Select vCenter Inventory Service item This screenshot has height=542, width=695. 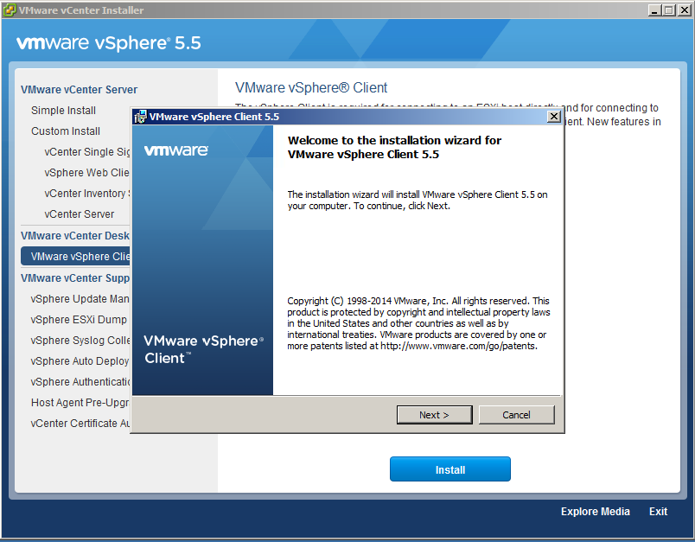pos(86,194)
